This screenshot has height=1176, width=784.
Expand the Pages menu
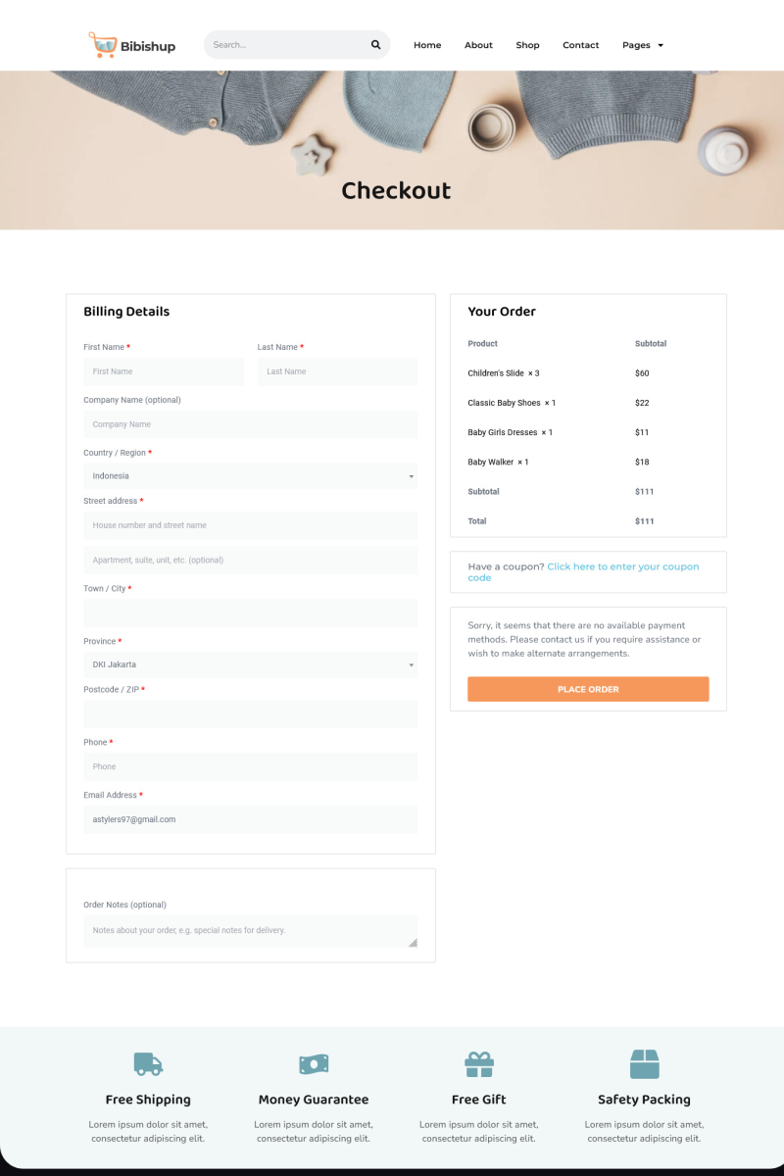coord(642,45)
